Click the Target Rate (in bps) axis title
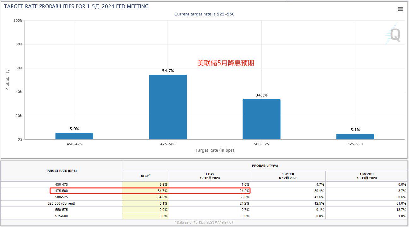Image resolution: width=409 pixels, height=227 pixels. 215,150
